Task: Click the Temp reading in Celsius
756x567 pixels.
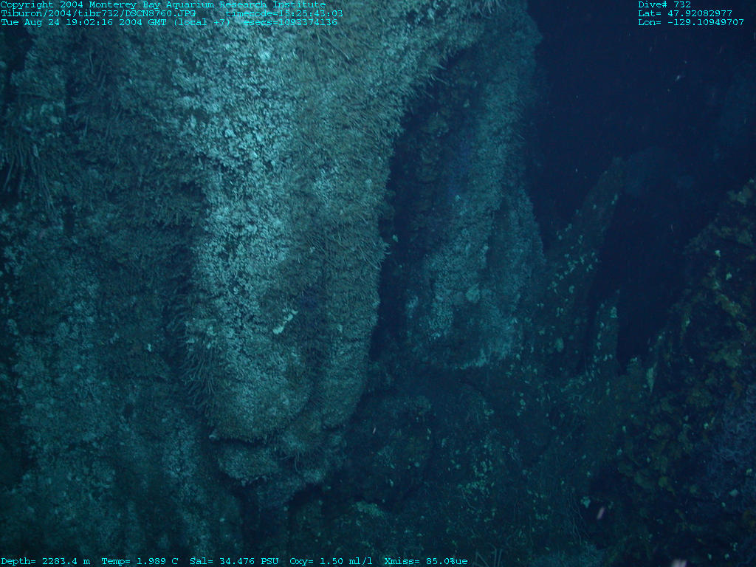Action: pyautogui.click(x=140, y=561)
